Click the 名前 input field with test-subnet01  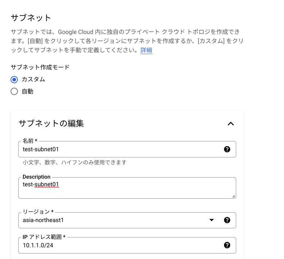point(127,149)
